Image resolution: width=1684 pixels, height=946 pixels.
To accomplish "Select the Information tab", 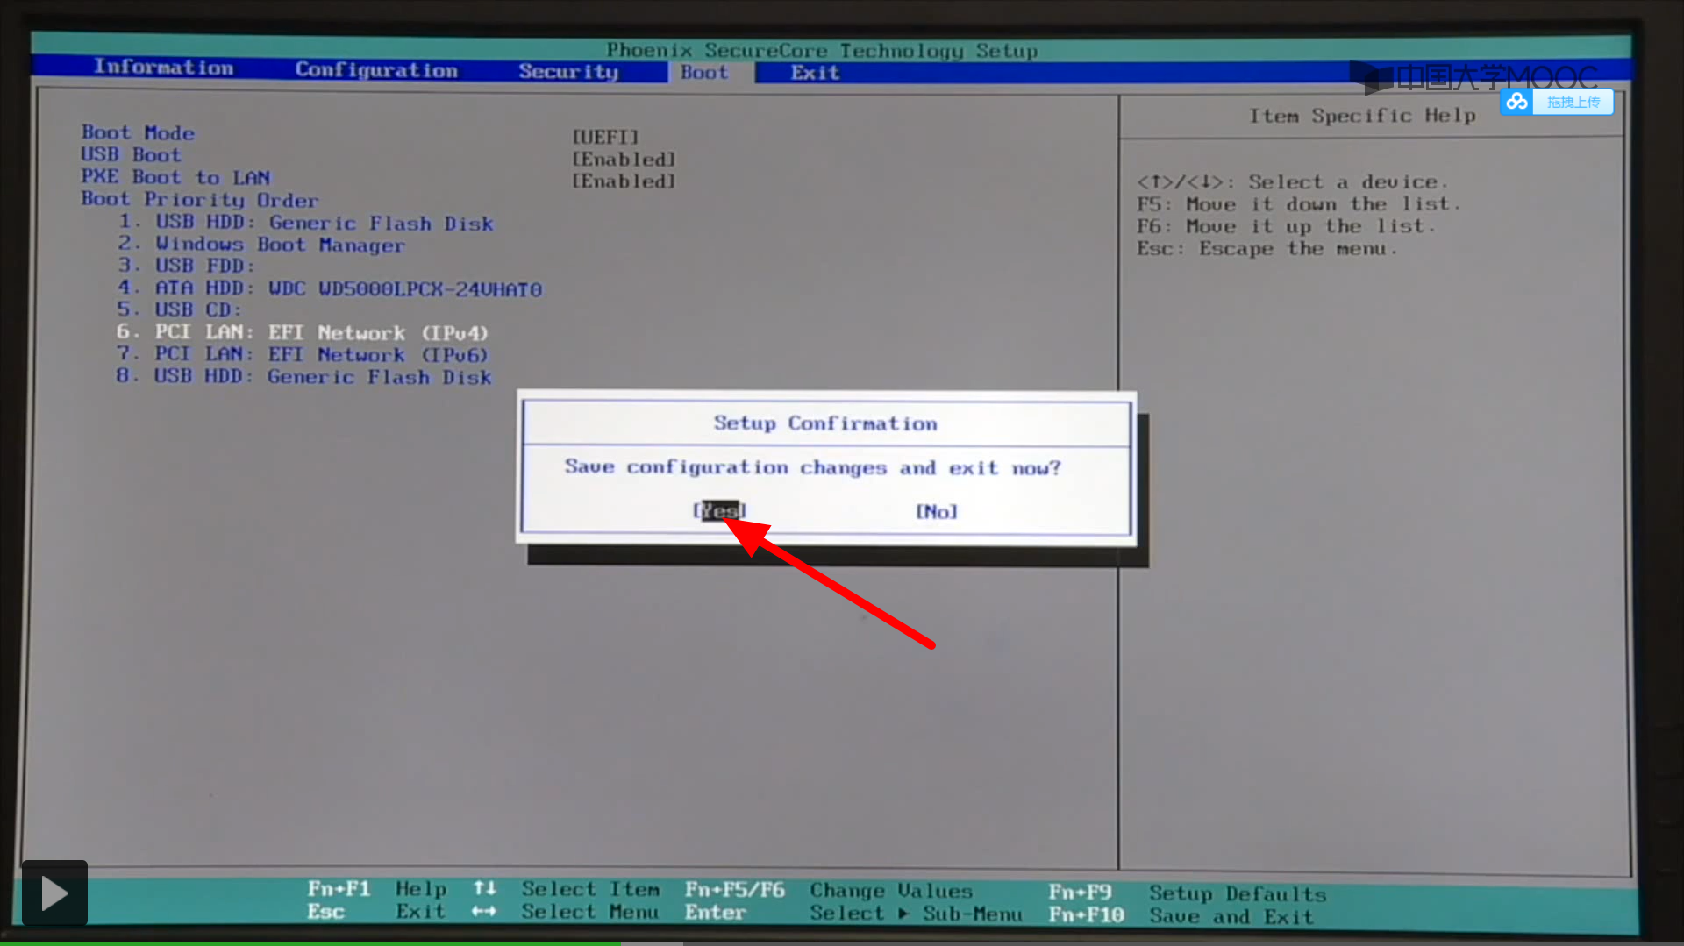I will click(164, 68).
